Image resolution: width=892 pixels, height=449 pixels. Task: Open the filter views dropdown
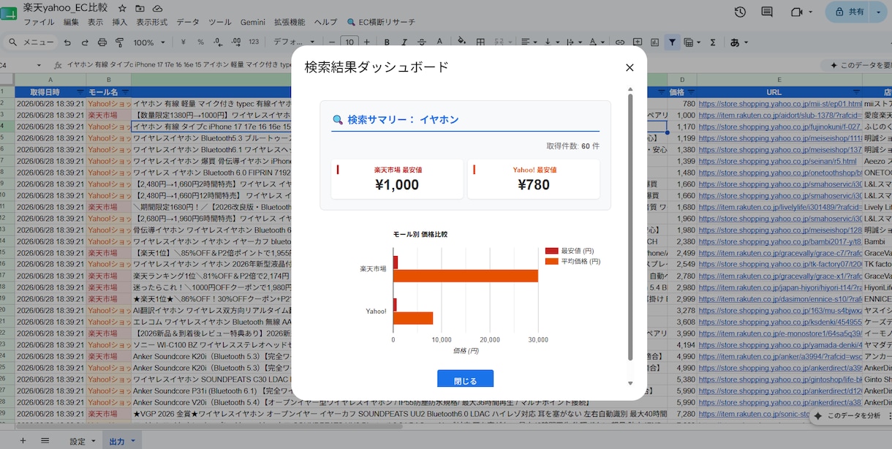point(691,42)
